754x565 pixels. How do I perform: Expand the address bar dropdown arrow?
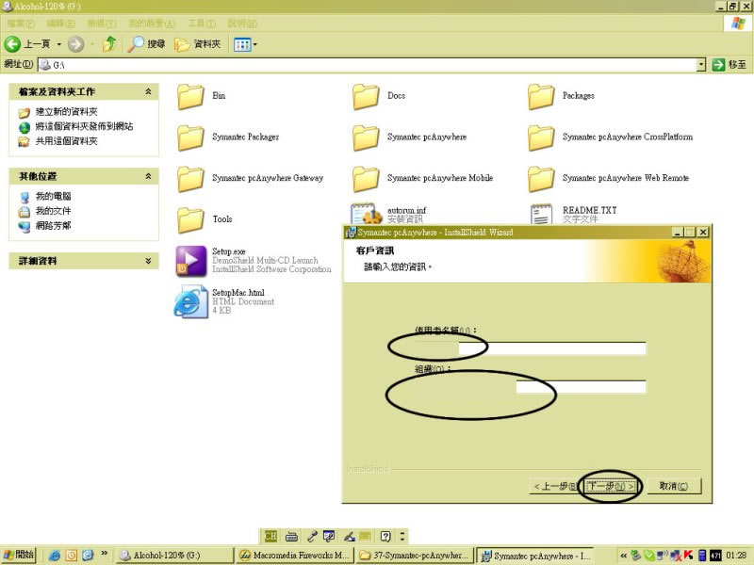click(701, 65)
